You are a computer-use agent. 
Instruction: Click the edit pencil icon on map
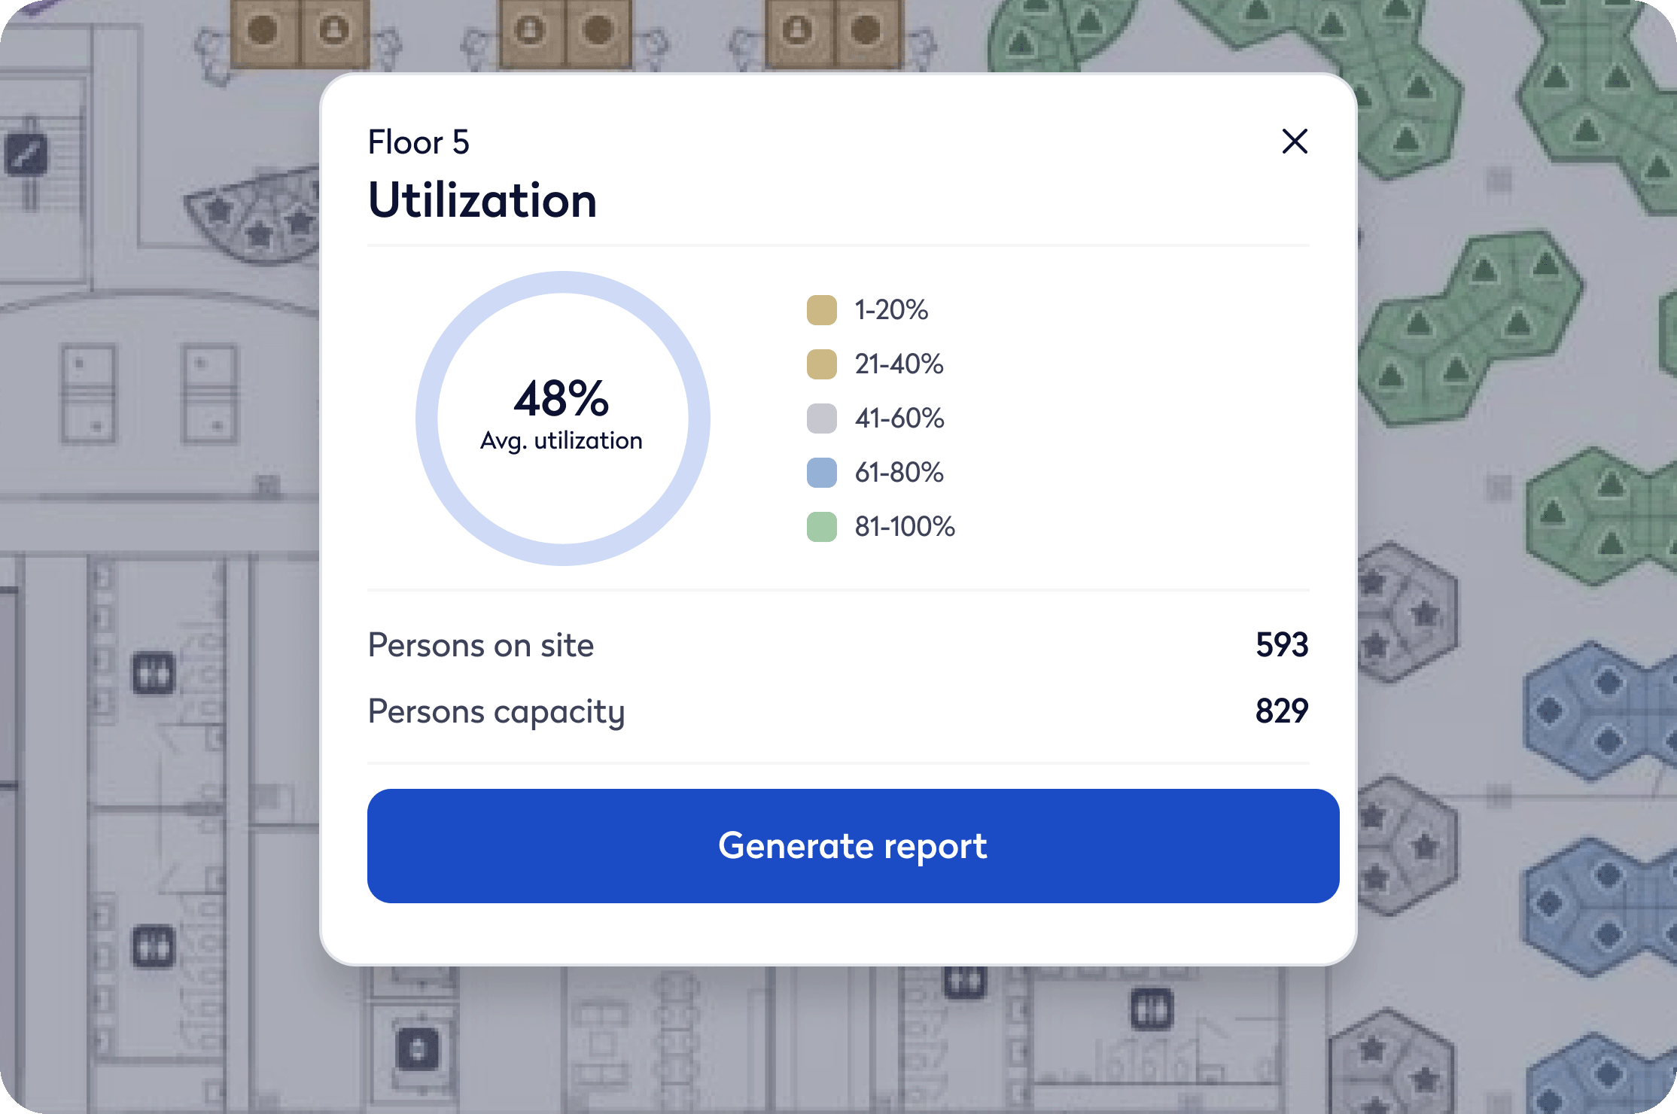[x=26, y=154]
